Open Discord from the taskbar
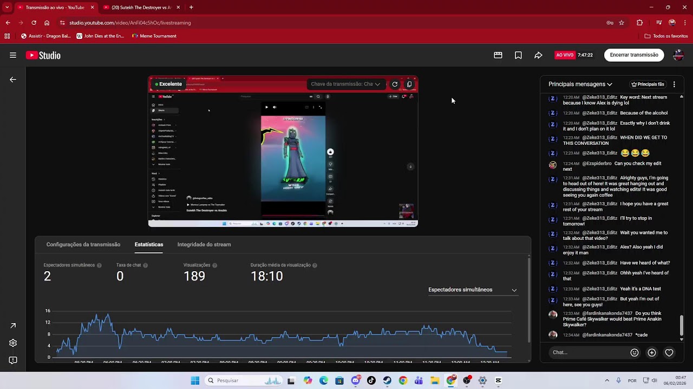 [x=356, y=380]
